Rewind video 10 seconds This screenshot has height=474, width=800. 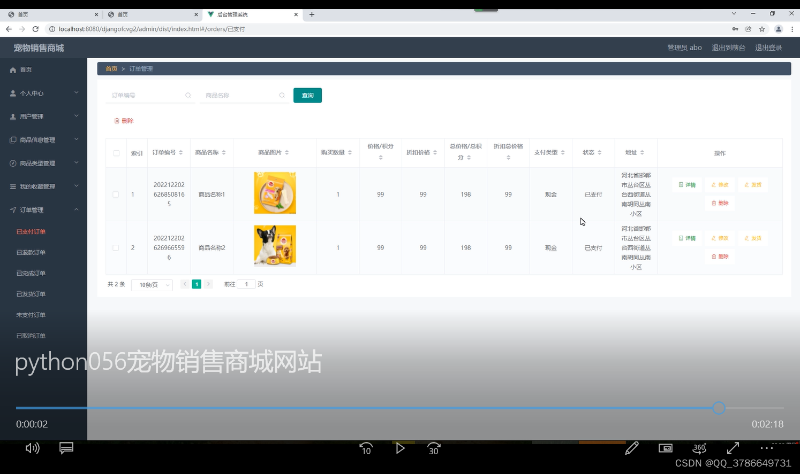(366, 448)
